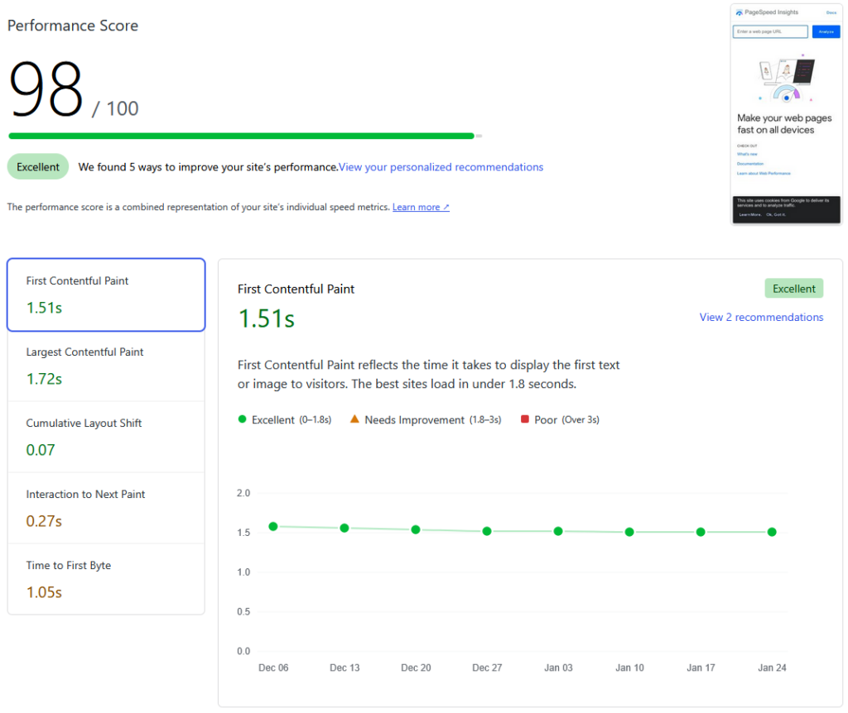Switch to Largest Contentful Paint metric
The image size is (848, 713).
[x=106, y=366]
